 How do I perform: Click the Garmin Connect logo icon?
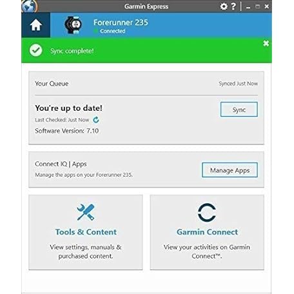click(207, 213)
